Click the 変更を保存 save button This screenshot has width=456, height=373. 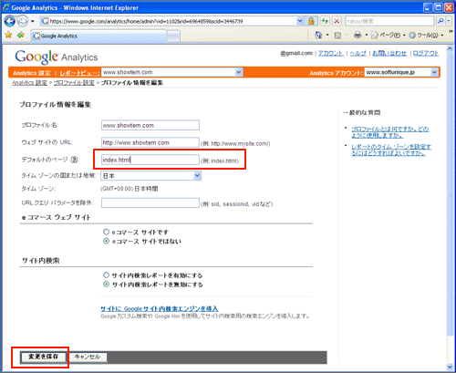(43, 357)
